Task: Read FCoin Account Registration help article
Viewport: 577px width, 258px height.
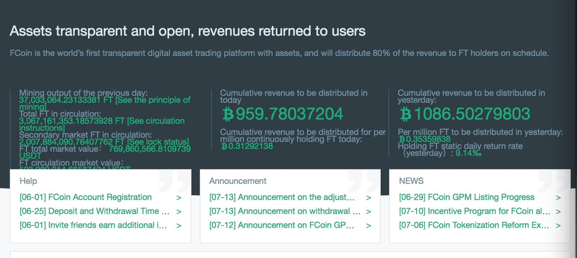Action: 85,197
